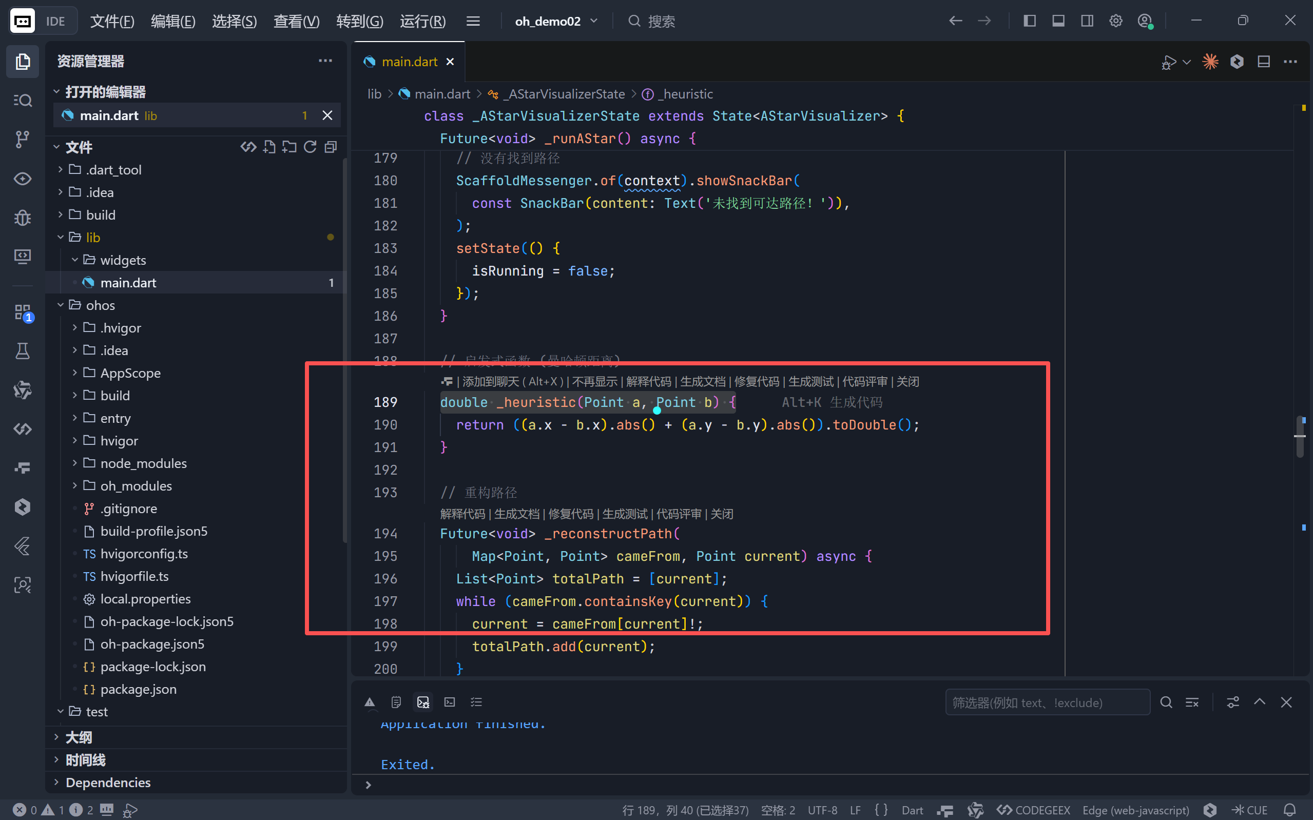Click the CODEGEEX status bar item

pos(1034,810)
